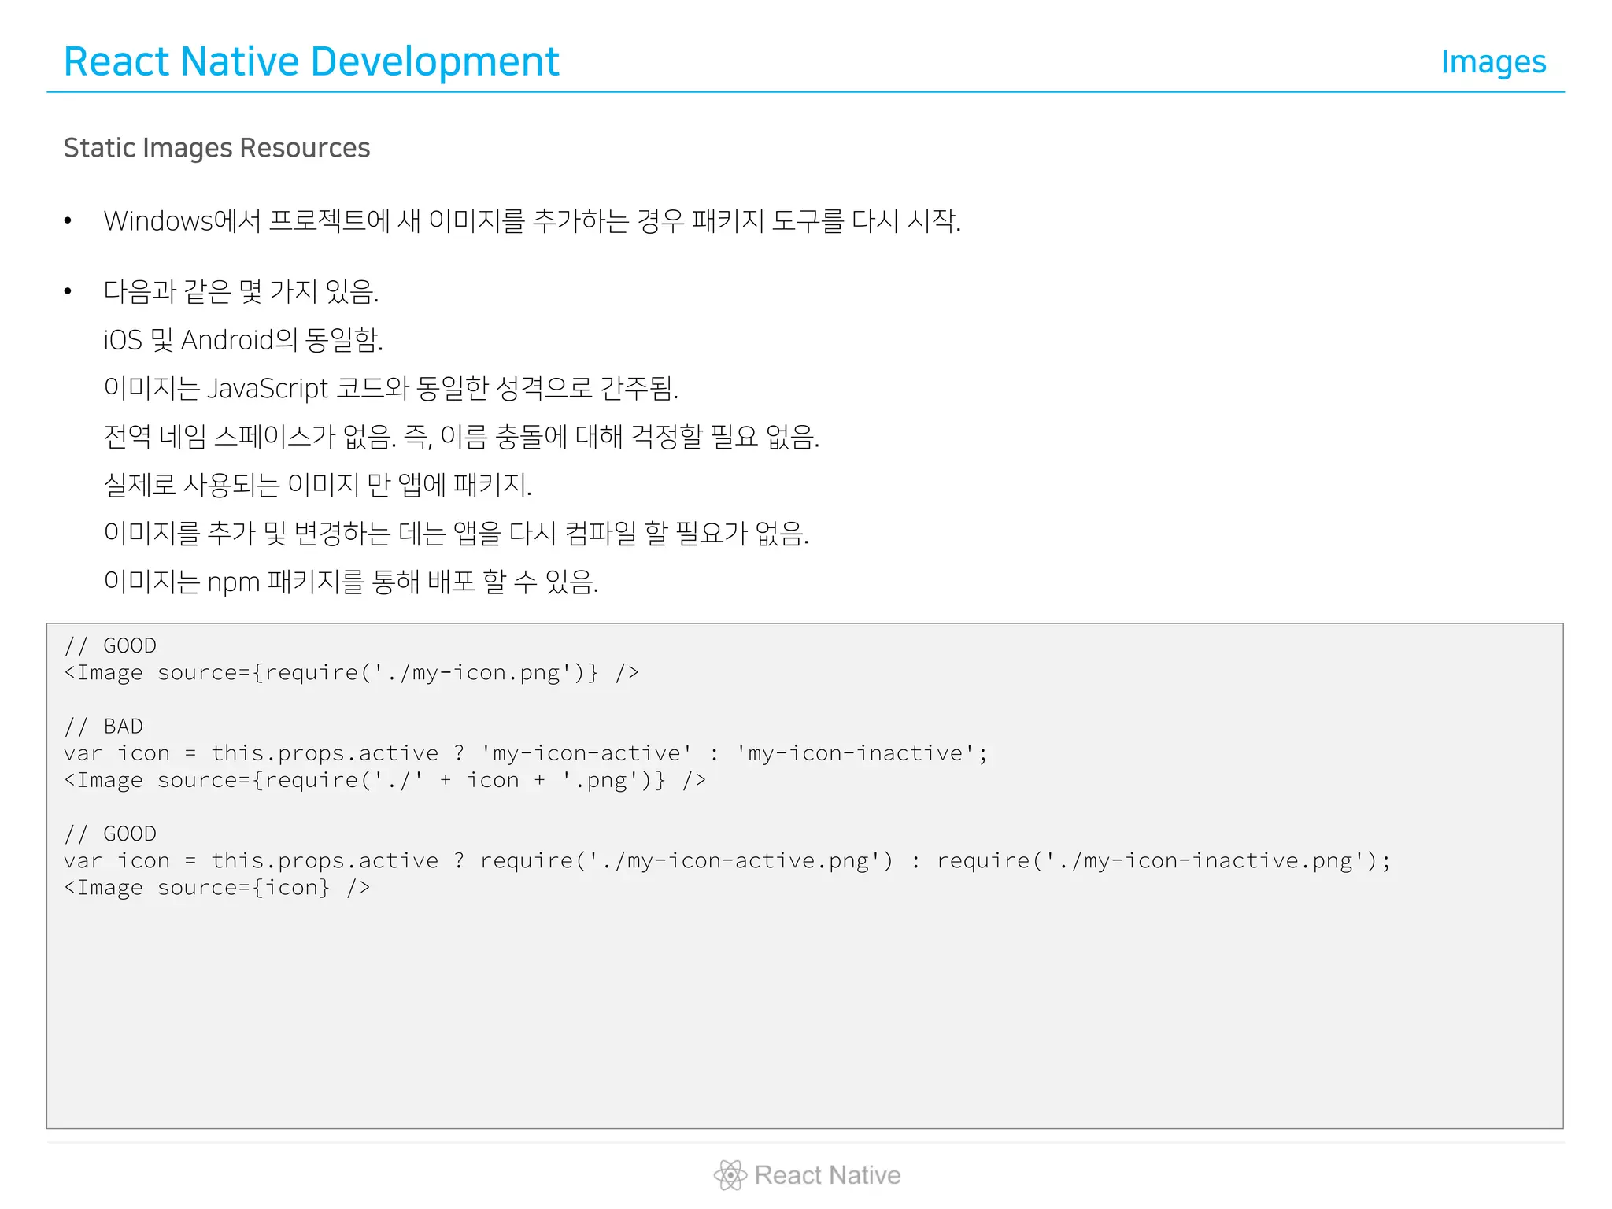Click the code line with require('./my-icon.png')
The height and width of the screenshot is (1209, 1612).
[351, 673]
